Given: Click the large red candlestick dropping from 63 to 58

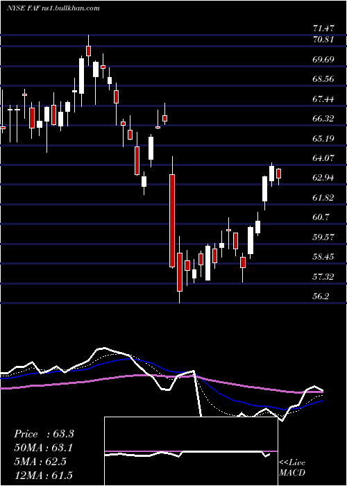Looking at the screenshot, I should click(172, 221).
